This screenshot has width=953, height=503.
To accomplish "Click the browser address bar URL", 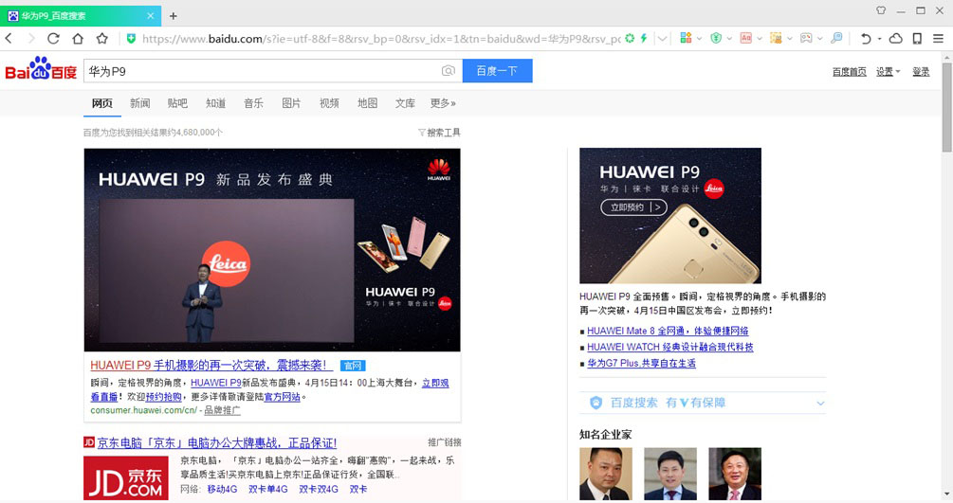I will pyautogui.click(x=381, y=39).
